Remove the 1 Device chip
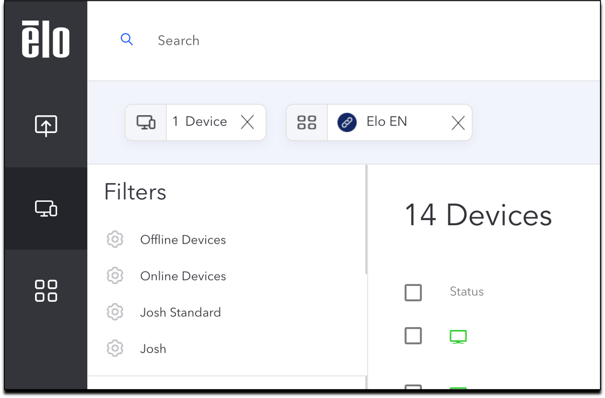Screen dimensions: 605x398 (248, 122)
